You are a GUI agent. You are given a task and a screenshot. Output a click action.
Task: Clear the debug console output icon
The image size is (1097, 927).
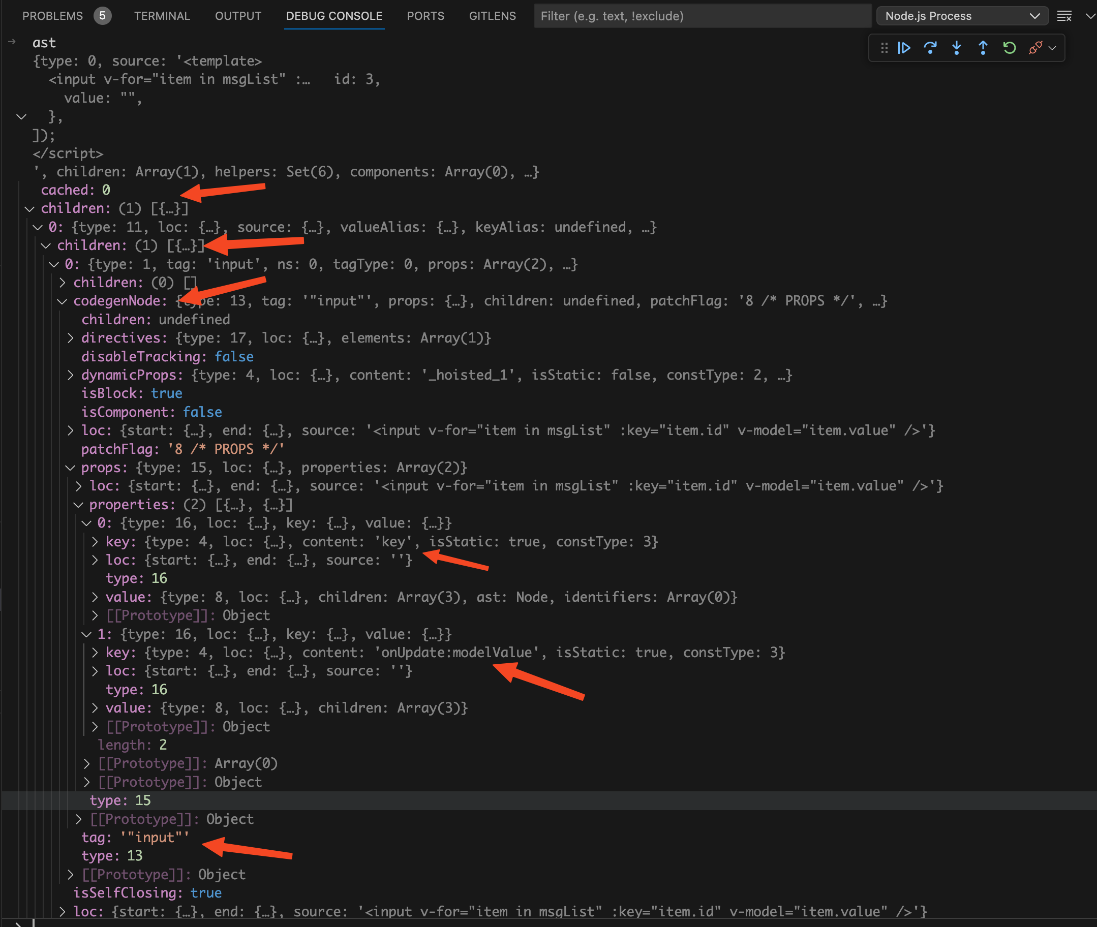[1064, 16]
